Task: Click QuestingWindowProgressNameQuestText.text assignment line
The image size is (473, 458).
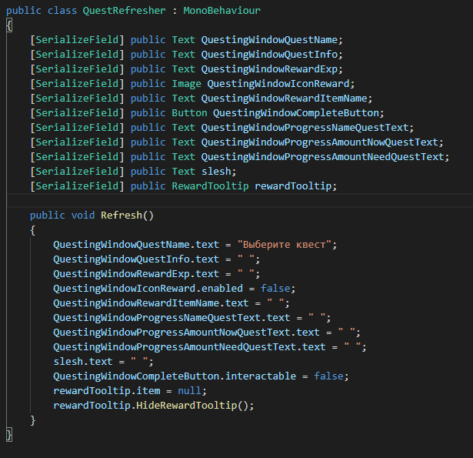Action: (x=192, y=318)
